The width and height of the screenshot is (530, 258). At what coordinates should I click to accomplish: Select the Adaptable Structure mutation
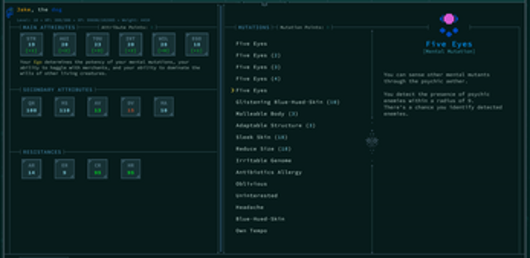tap(276, 125)
